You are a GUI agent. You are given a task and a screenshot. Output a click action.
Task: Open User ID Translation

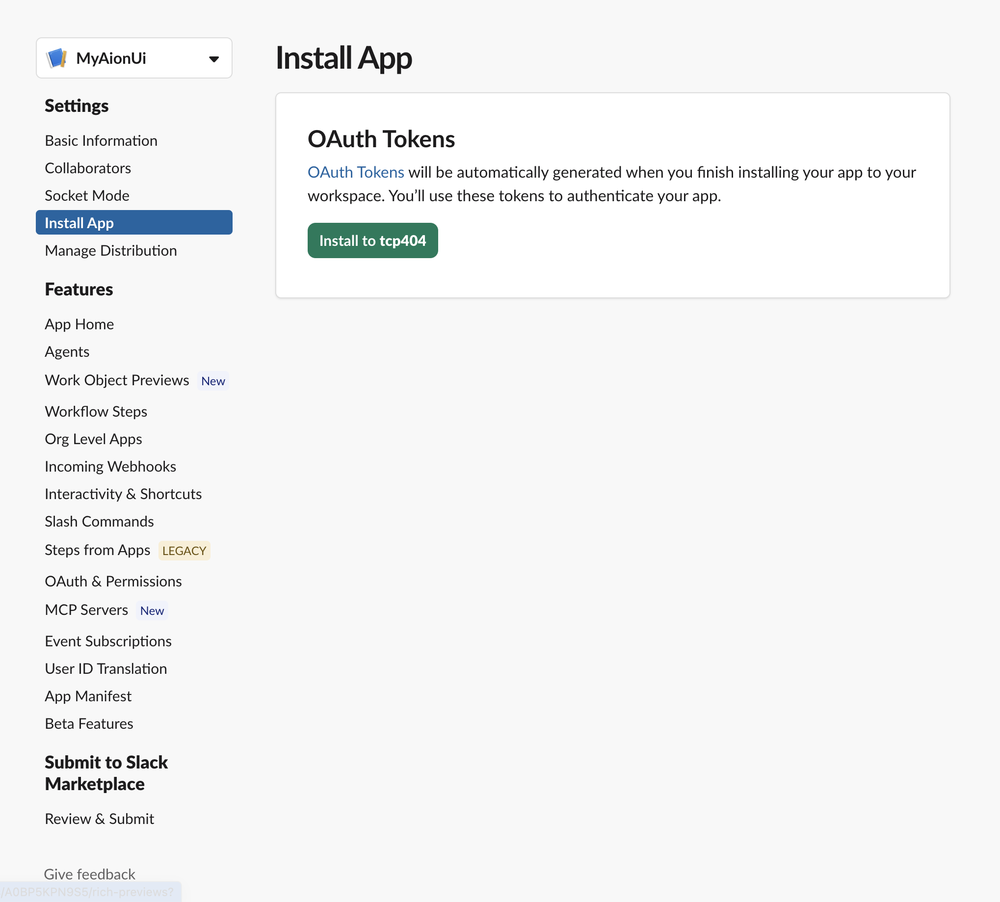click(x=105, y=668)
